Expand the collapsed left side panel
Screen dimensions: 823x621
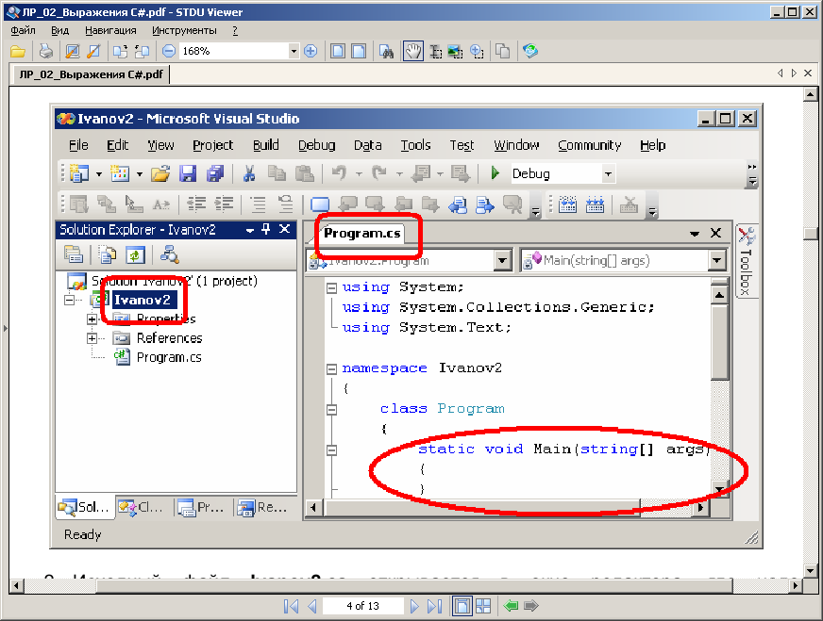coord(6,329)
